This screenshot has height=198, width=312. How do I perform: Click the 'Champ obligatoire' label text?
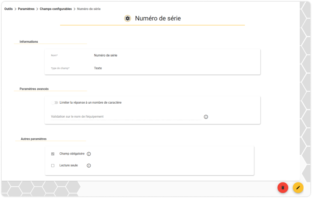pos(72,154)
